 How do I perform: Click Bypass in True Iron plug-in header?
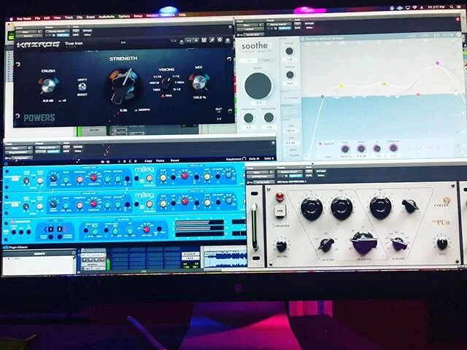[x=88, y=31]
